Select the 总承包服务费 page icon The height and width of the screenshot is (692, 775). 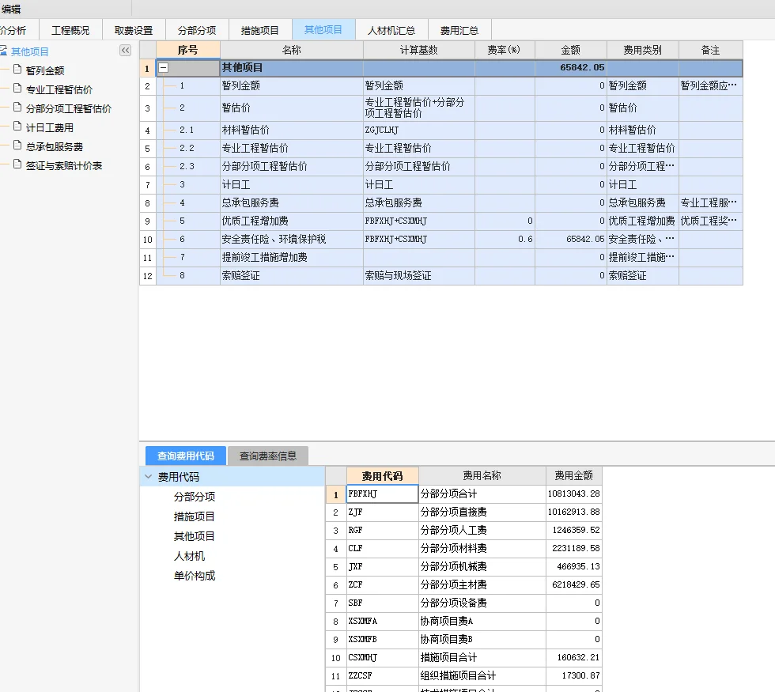point(17,146)
